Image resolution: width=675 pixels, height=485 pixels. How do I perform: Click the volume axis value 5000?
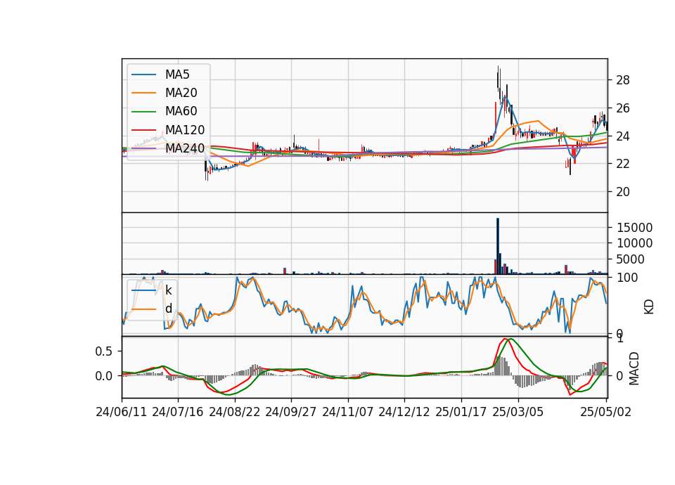631,259
